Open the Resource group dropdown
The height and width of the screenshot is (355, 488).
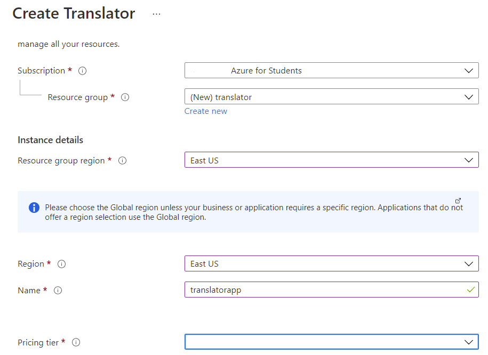pos(331,97)
